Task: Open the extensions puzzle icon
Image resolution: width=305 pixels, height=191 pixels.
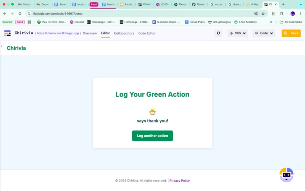Action: (x=281, y=13)
